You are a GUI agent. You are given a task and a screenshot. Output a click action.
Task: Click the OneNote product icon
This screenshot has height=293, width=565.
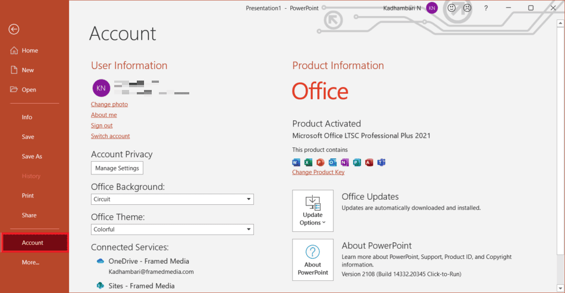[345, 162]
